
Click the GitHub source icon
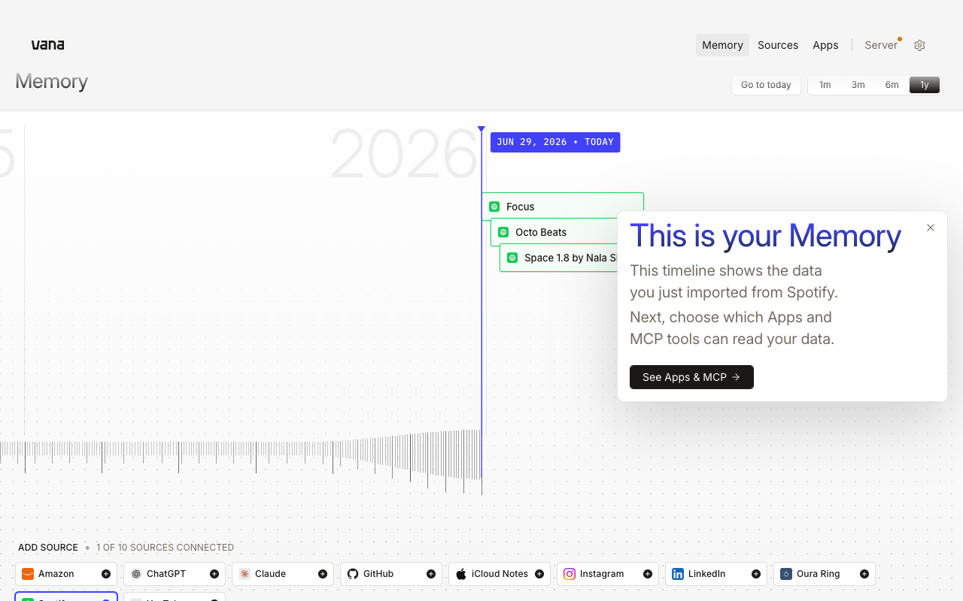pos(353,574)
